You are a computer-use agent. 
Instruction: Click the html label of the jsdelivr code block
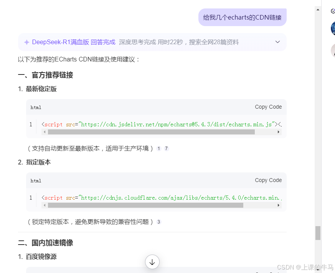[x=36, y=108]
